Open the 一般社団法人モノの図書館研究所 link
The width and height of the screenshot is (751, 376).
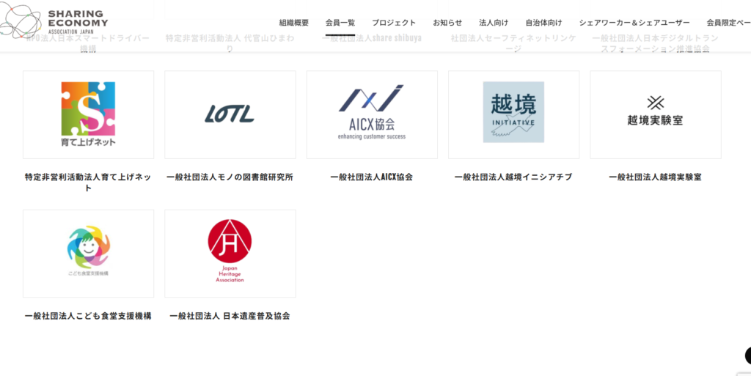coord(230,177)
